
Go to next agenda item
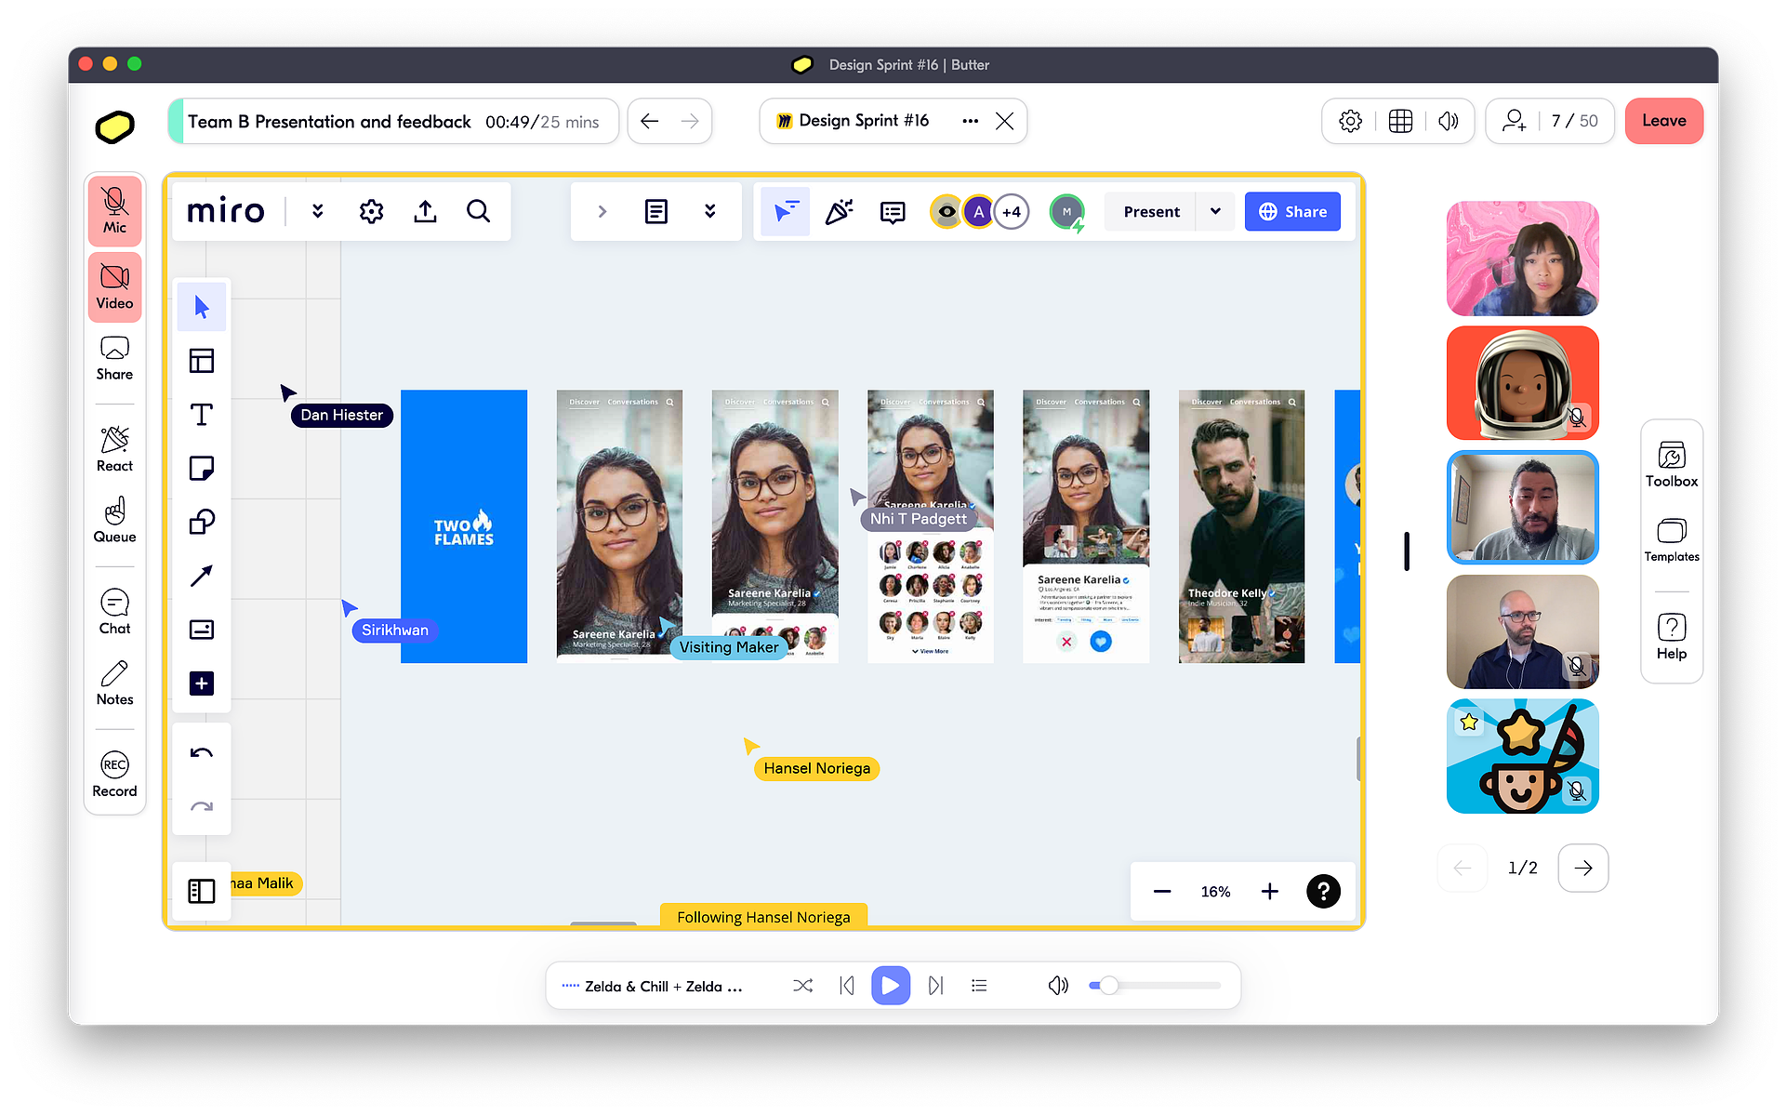[x=690, y=121]
